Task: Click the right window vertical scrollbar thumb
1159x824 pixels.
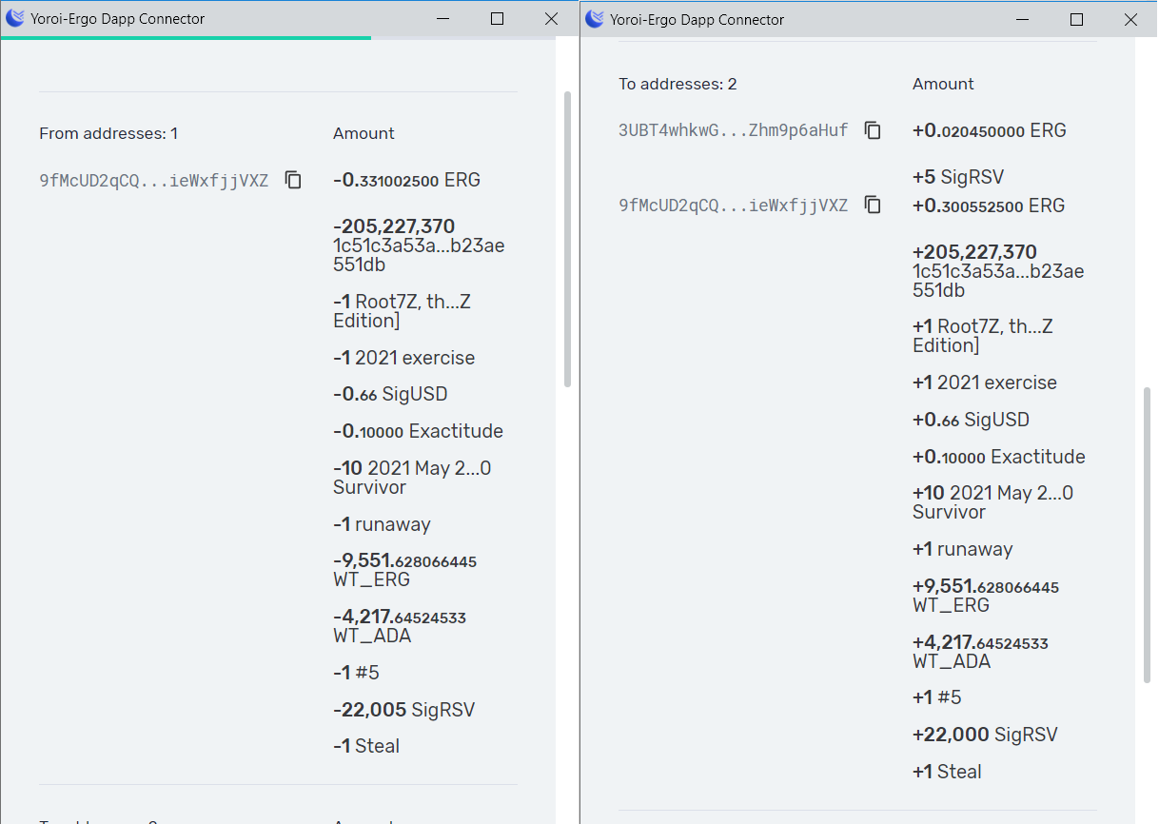Action: point(1148,535)
